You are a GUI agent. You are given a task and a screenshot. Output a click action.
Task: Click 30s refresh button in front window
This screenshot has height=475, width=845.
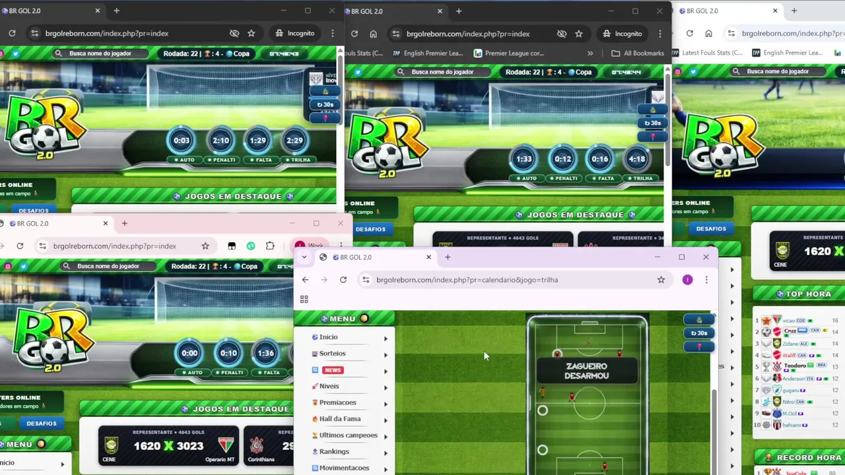coord(698,333)
